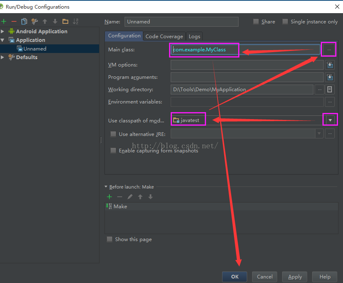Switch to the Code Coverage tab

tap(164, 36)
